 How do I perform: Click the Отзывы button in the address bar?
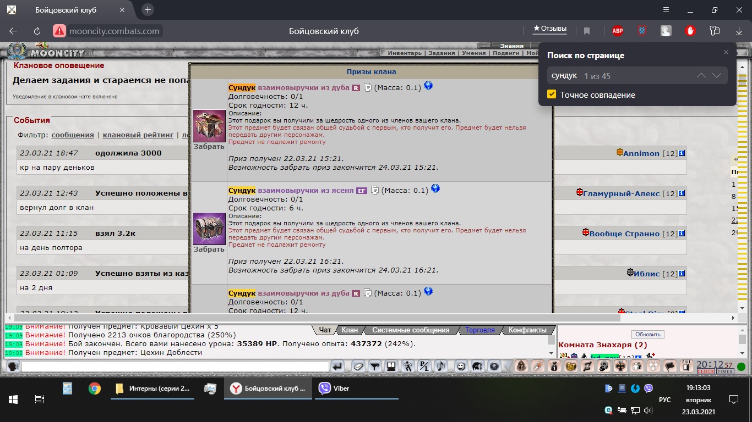[x=550, y=29]
